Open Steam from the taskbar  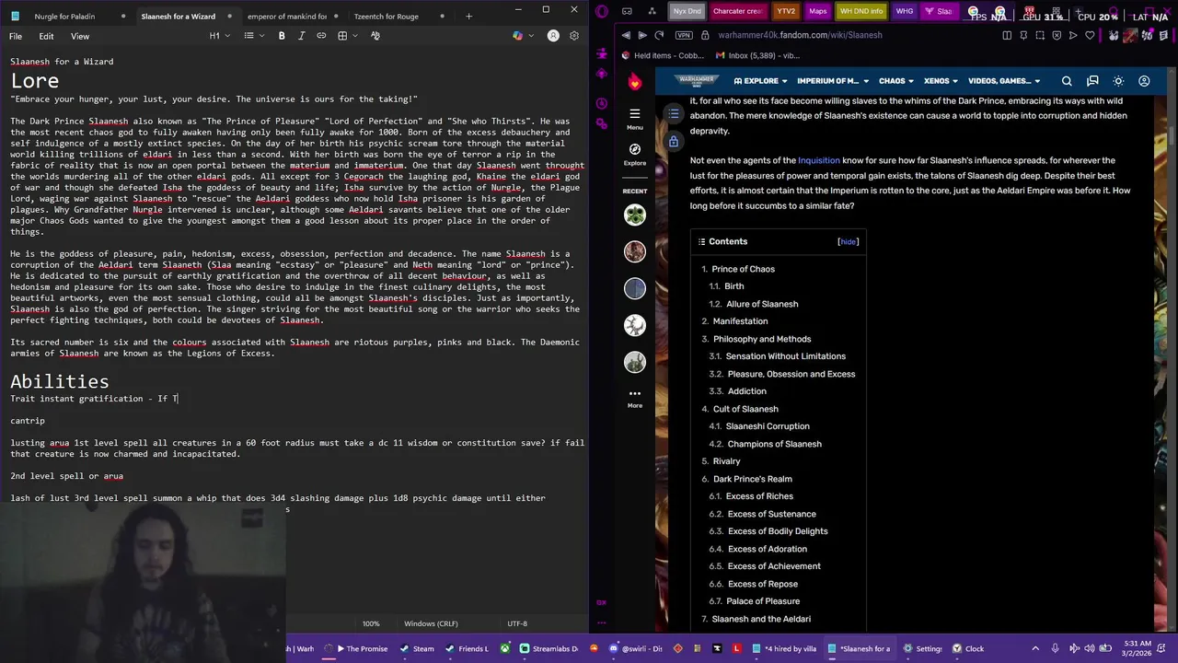pyautogui.click(x=417, y=648)
